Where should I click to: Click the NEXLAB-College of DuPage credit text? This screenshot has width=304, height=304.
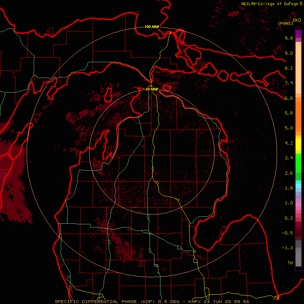(270, 4)
